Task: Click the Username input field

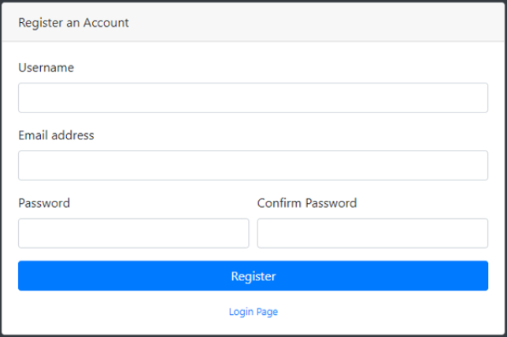Action: point(253,98)
